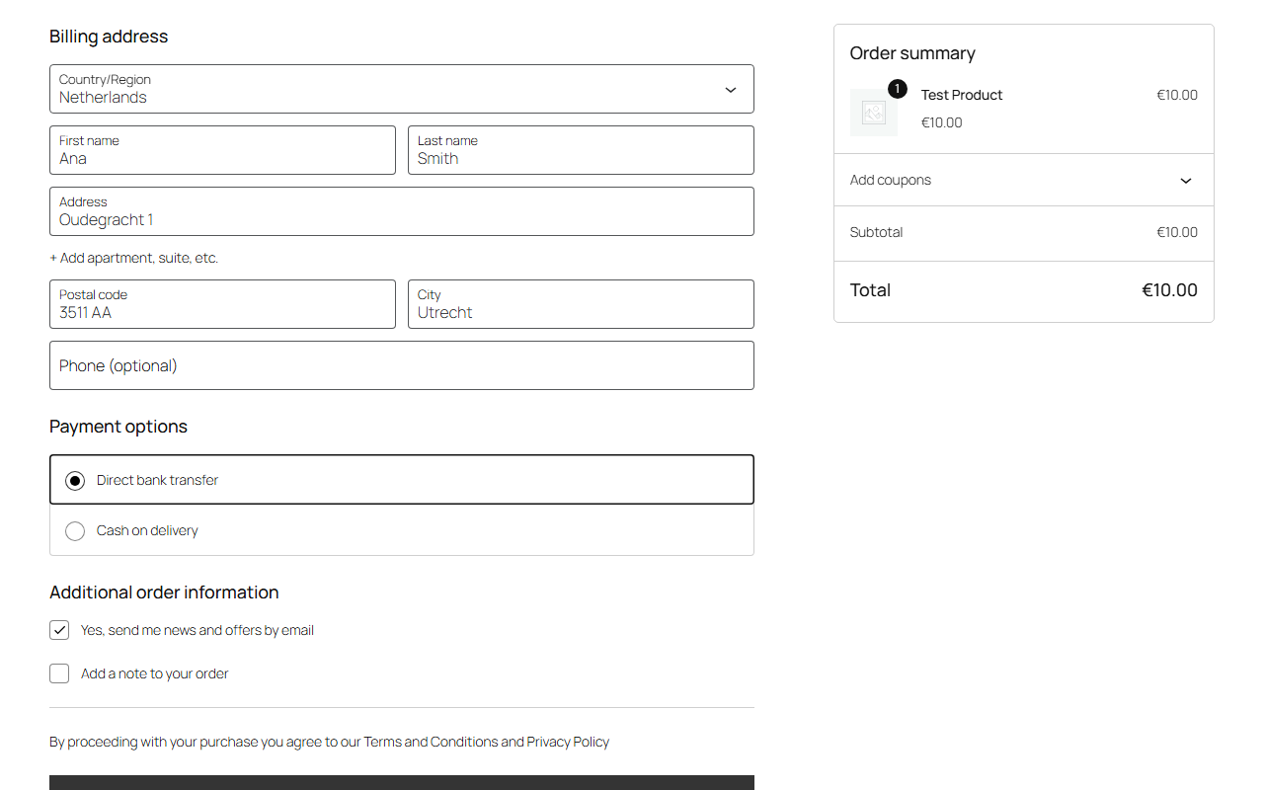1264x790 pixels.
Task: Click the First name field
Action: click(x=222, y=150)
